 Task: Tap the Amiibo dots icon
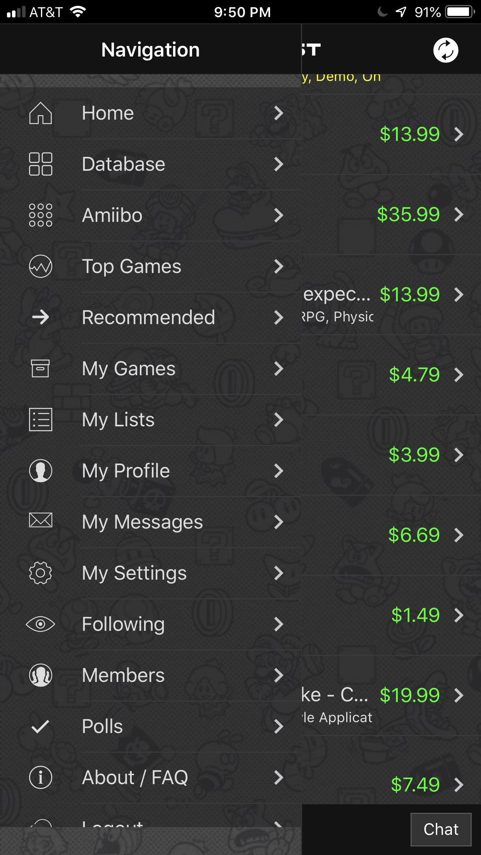(x=40, y=215)
